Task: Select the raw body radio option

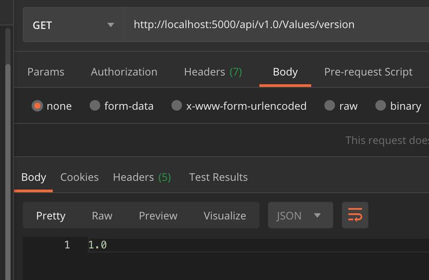Action: (x=330, y=106)
